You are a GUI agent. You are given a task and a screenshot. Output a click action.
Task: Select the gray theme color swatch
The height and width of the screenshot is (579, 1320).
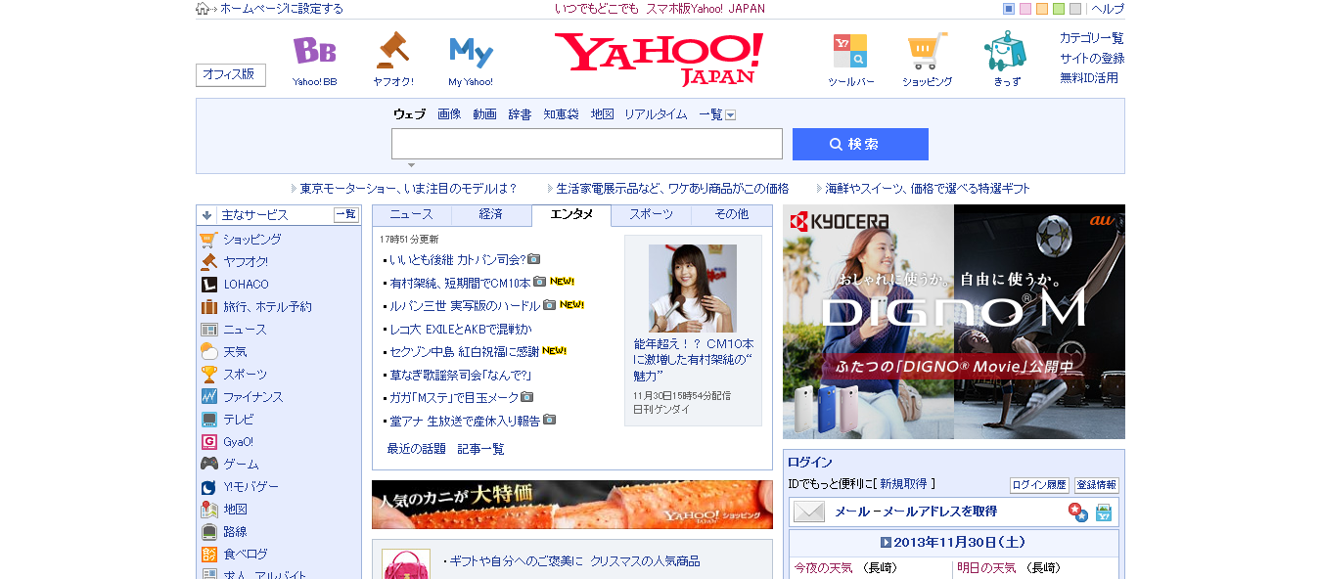point(1075,9)
